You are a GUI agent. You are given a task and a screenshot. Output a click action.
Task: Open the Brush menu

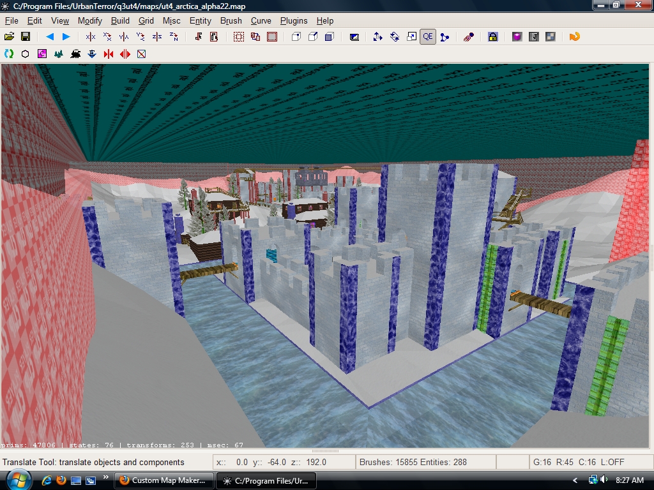pyautogui.click(x=231, y=20)
